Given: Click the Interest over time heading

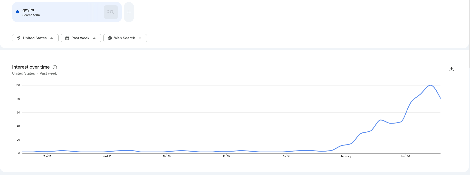Looking at the screenshot, I should (x=31, y=67).
